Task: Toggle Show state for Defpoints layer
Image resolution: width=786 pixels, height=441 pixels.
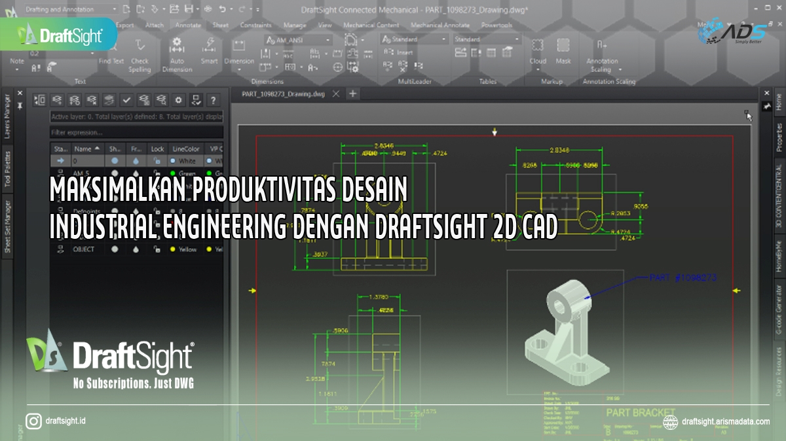Action: 115,210
